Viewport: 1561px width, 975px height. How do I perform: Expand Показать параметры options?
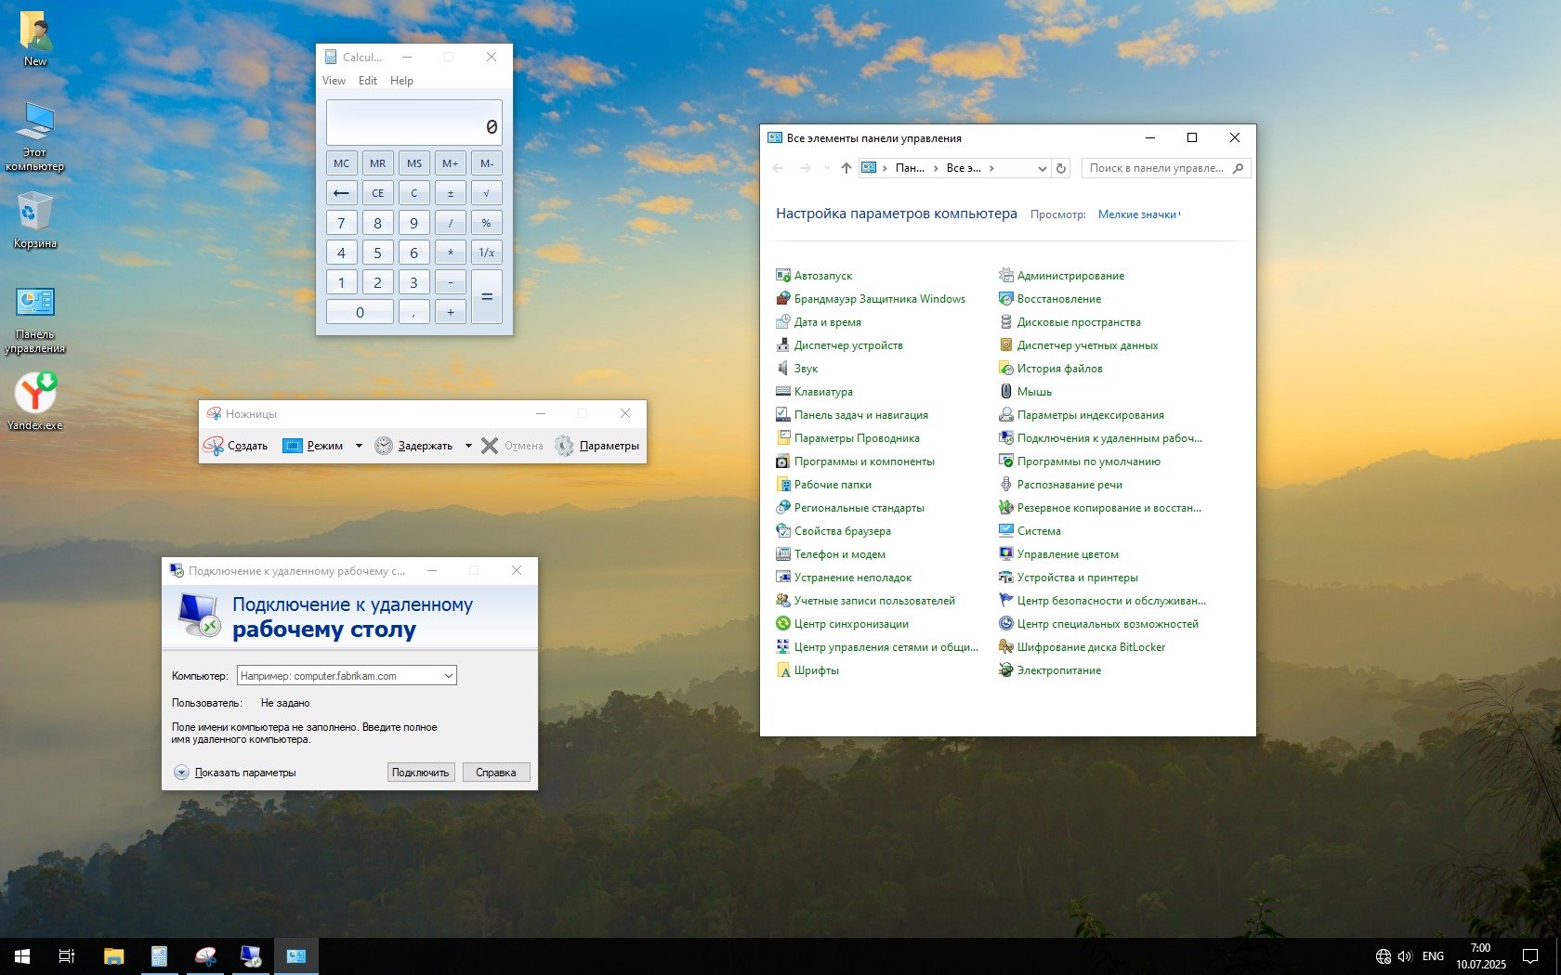tap(182, 773)
